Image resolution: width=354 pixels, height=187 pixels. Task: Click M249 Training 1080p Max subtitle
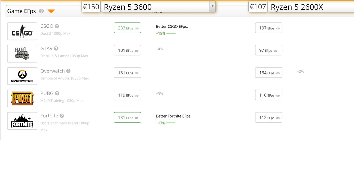point(62,101)
